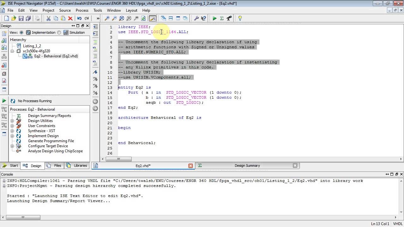This screenshot has height=227, width=404.
Task: Open the Project menu
Action: (x=48, y=10)
